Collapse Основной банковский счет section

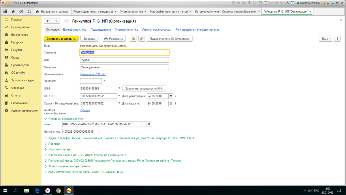(x=45, y=119)
